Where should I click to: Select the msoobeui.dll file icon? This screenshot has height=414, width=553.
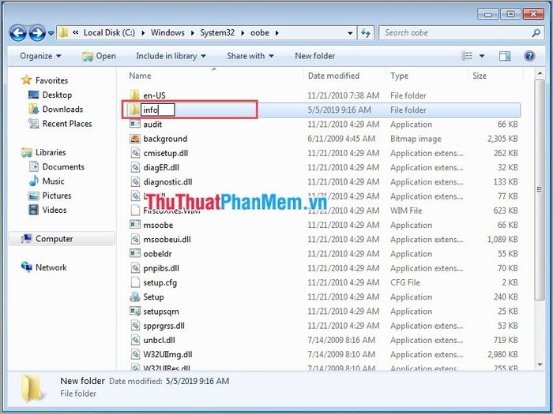tap(135, 240)
